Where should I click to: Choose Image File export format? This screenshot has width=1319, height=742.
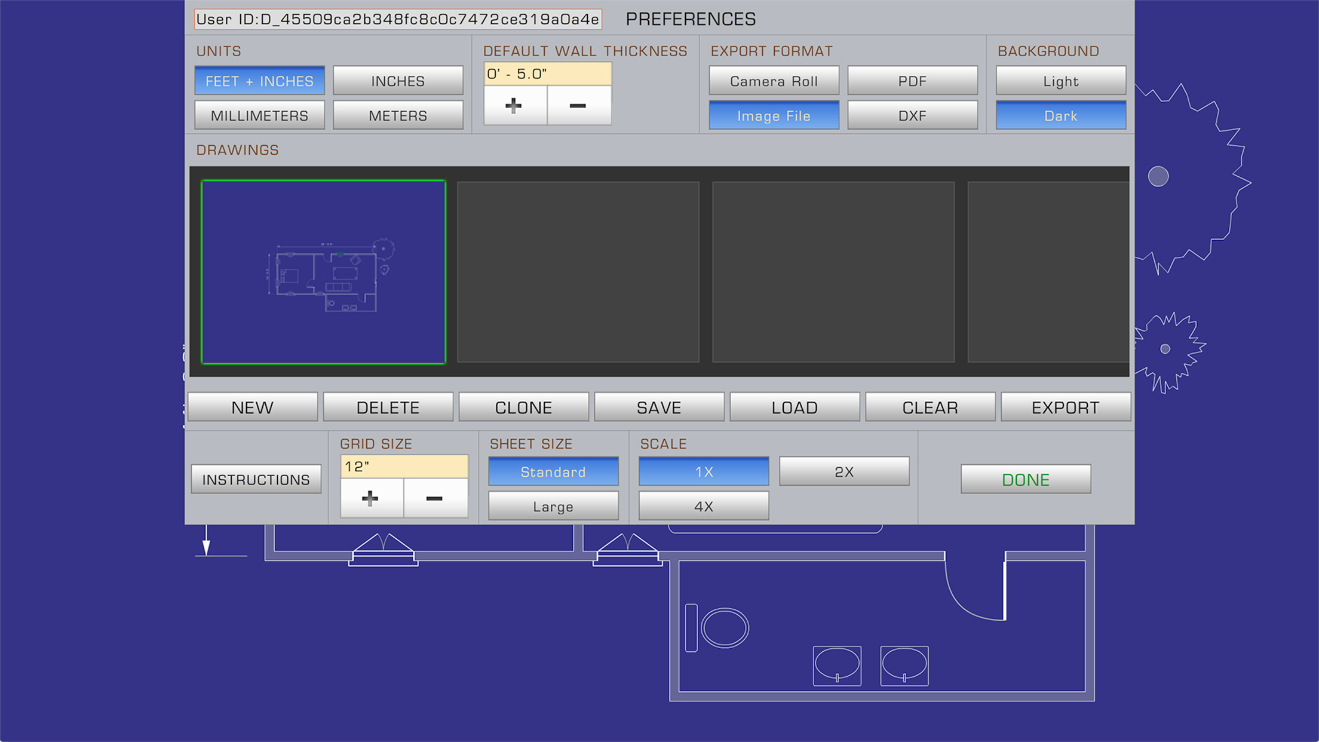pos(774,115)
